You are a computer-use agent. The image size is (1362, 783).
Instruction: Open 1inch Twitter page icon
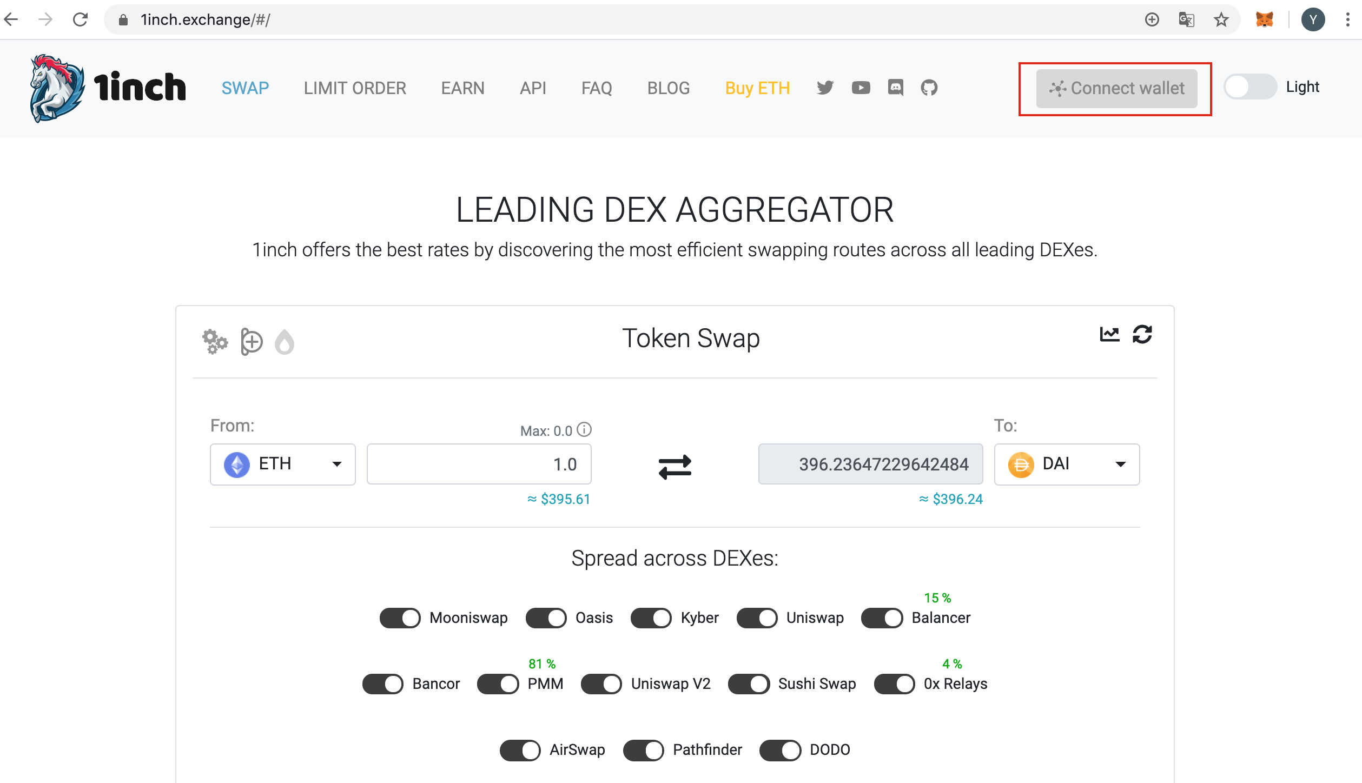(x=825, y=88)
